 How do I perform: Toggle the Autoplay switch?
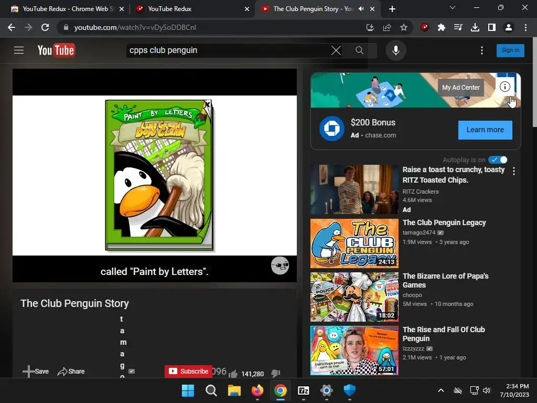498,160
